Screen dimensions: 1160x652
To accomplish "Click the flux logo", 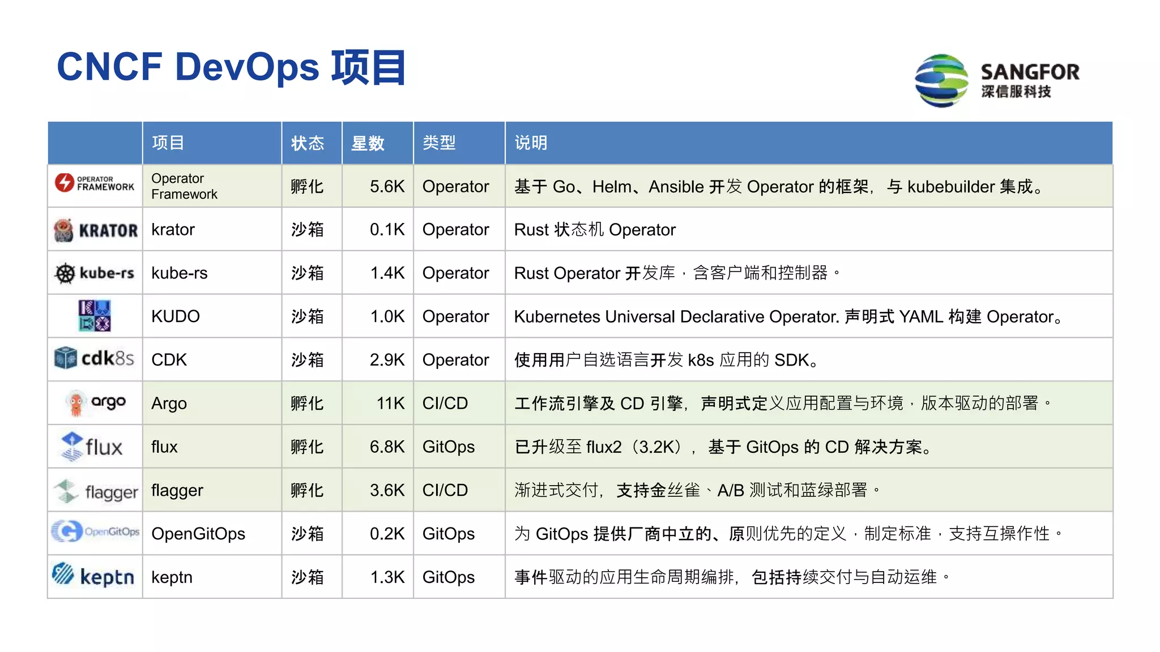I will (x=91, y=447).
